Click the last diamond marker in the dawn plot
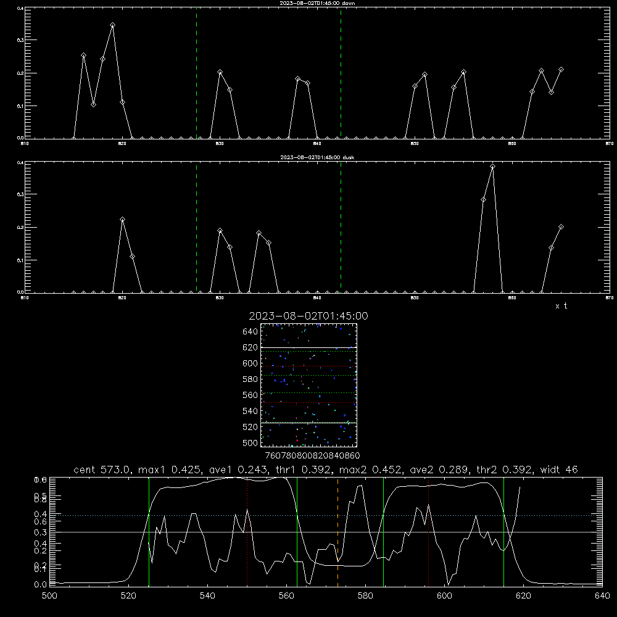The image size is (617, 617). 561,70
